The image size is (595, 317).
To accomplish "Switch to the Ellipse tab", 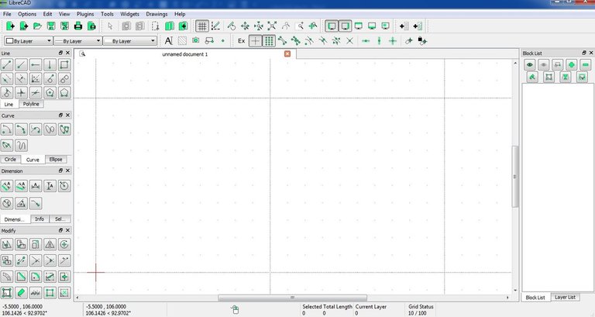I will tap(56, 160).
